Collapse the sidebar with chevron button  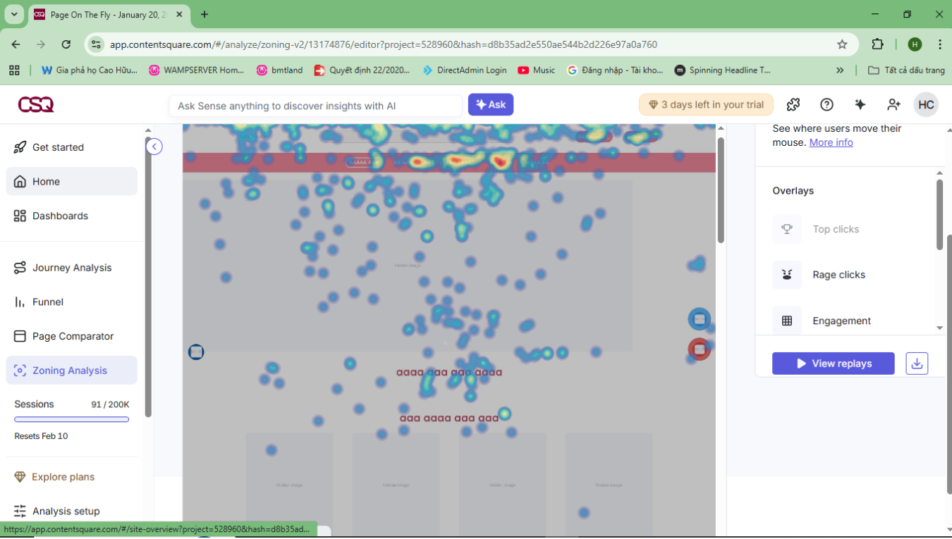[x=154, y=147]
